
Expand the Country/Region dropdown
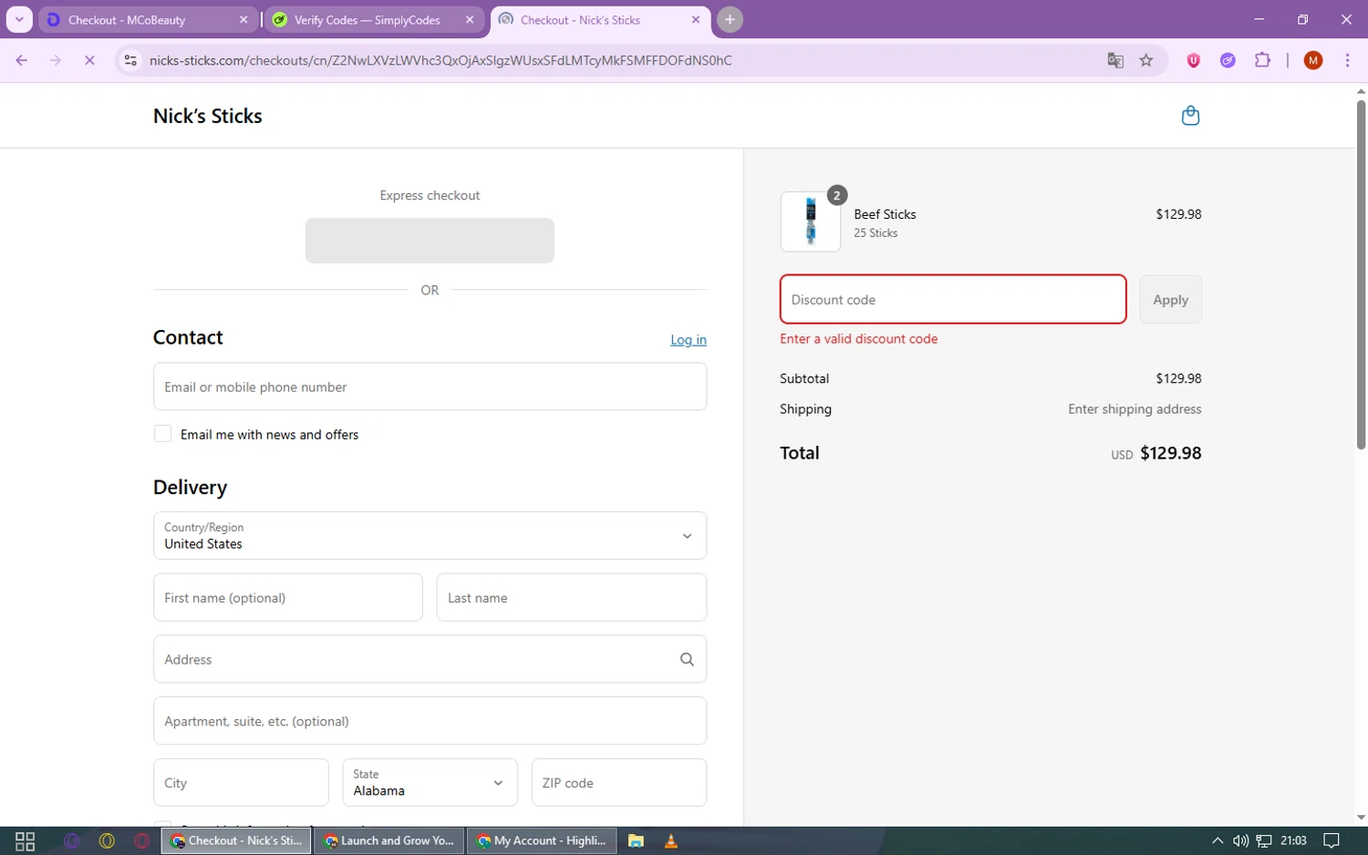430,535
